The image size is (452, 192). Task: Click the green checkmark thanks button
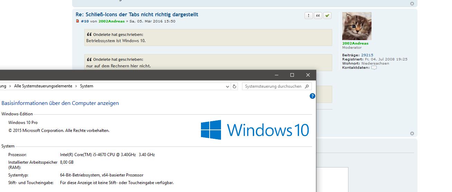click(327, 16)
